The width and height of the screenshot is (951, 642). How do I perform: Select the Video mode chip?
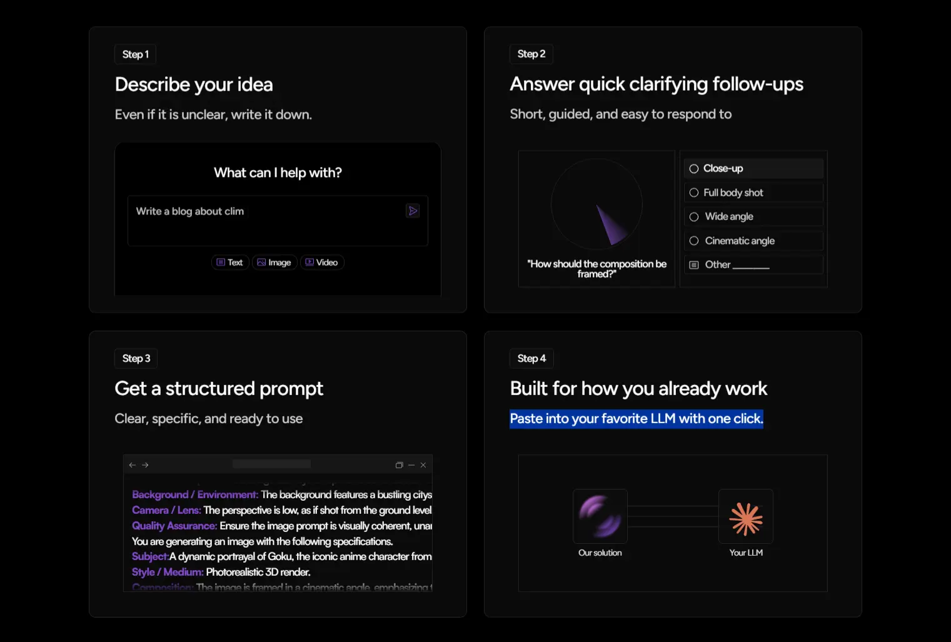click(322, 263)
